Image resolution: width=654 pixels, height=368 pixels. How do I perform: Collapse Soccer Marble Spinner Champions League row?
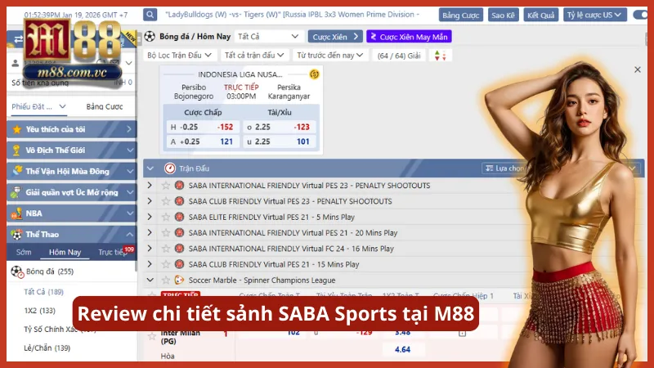[x=150, y=280]
